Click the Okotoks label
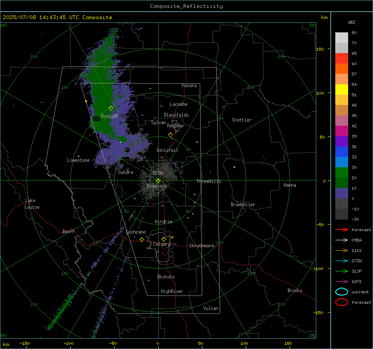The height and width of the screenshot is (349, 373). click(x=166, y=277)
